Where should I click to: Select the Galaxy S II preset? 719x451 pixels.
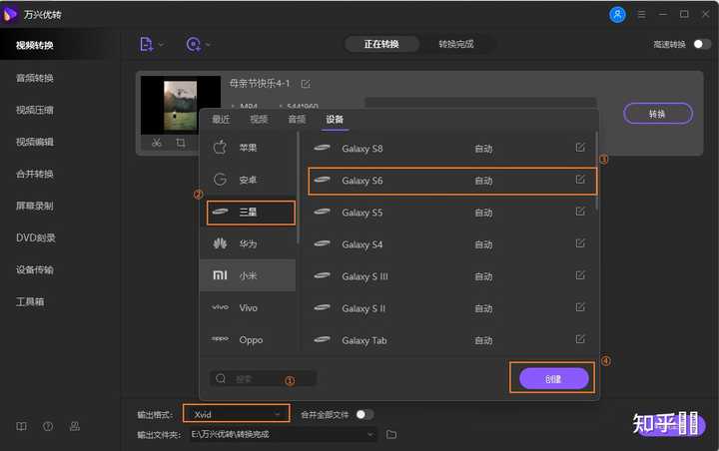pyautogui.click(x=451, y=308)
